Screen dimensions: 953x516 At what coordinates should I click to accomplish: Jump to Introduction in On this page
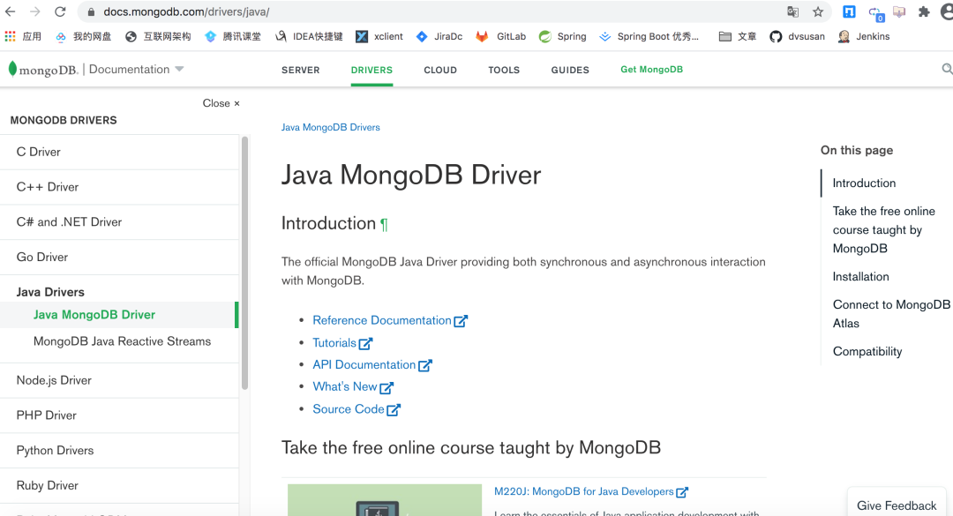pos(864,183)
